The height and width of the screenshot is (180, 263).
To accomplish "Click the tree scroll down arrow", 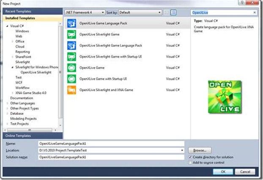I will click(60, 125).
